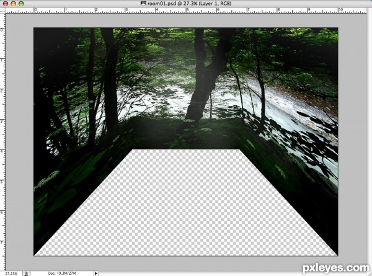Zoom the window using green button
Image resolution: width=372 pixels, height=276 pixels.
pos(21,3)
